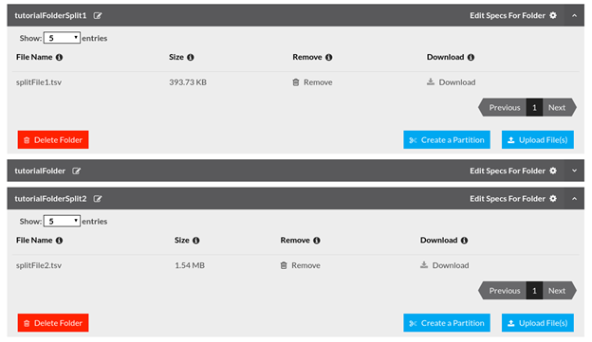Open Show entries dropdown in tutorialFolderSplit1
The width and height of the screenshot is (592, 342).
[62, 38]
